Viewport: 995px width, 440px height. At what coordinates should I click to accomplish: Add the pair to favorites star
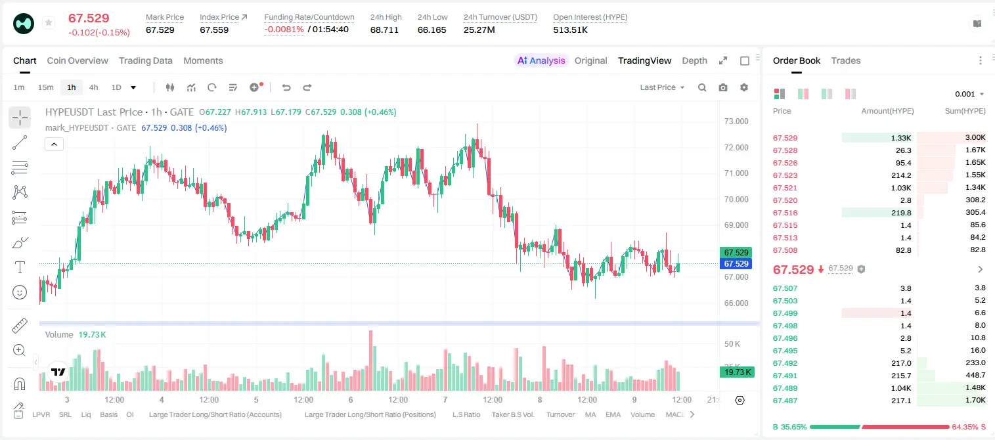click(x=49, y=23)
